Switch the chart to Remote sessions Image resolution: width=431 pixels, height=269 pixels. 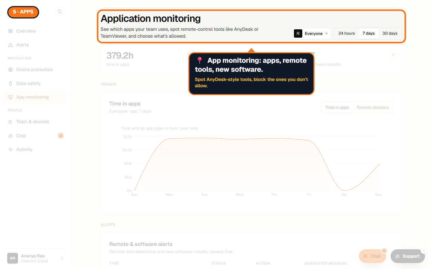(x=373, y=108)
